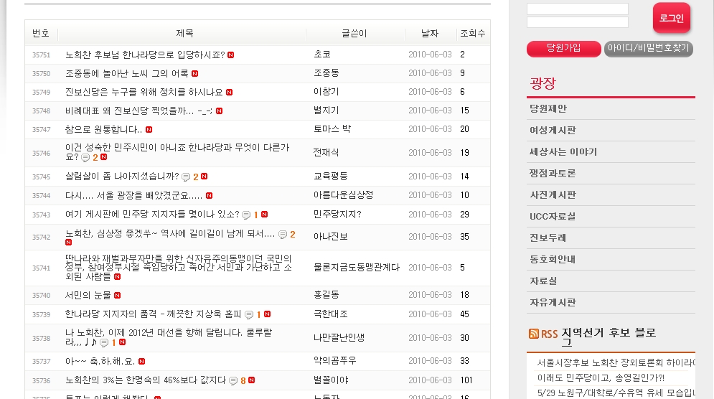Open post '진보신당은 누구를 위해 정치를 하시나요'

(144, 93)
